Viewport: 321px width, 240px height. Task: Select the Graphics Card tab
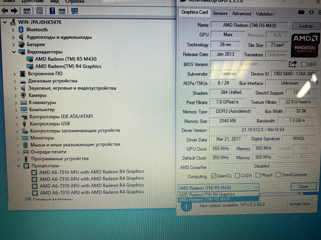coord(194,12)
